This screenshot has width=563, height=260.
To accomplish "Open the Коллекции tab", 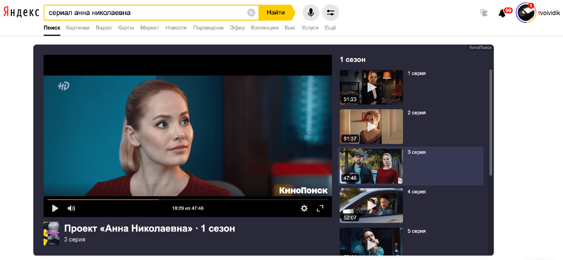I will 265,28.
